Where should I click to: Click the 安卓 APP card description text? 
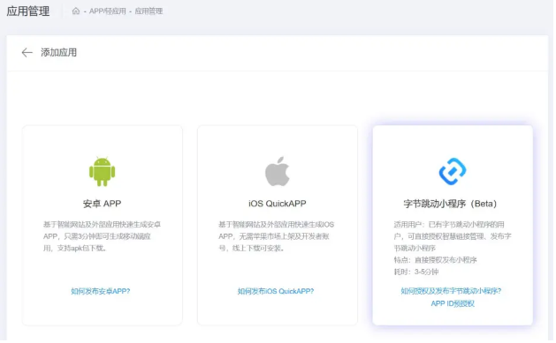tap(103, 236)
